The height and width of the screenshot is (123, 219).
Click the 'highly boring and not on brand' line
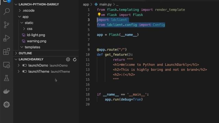coord(160,70)
